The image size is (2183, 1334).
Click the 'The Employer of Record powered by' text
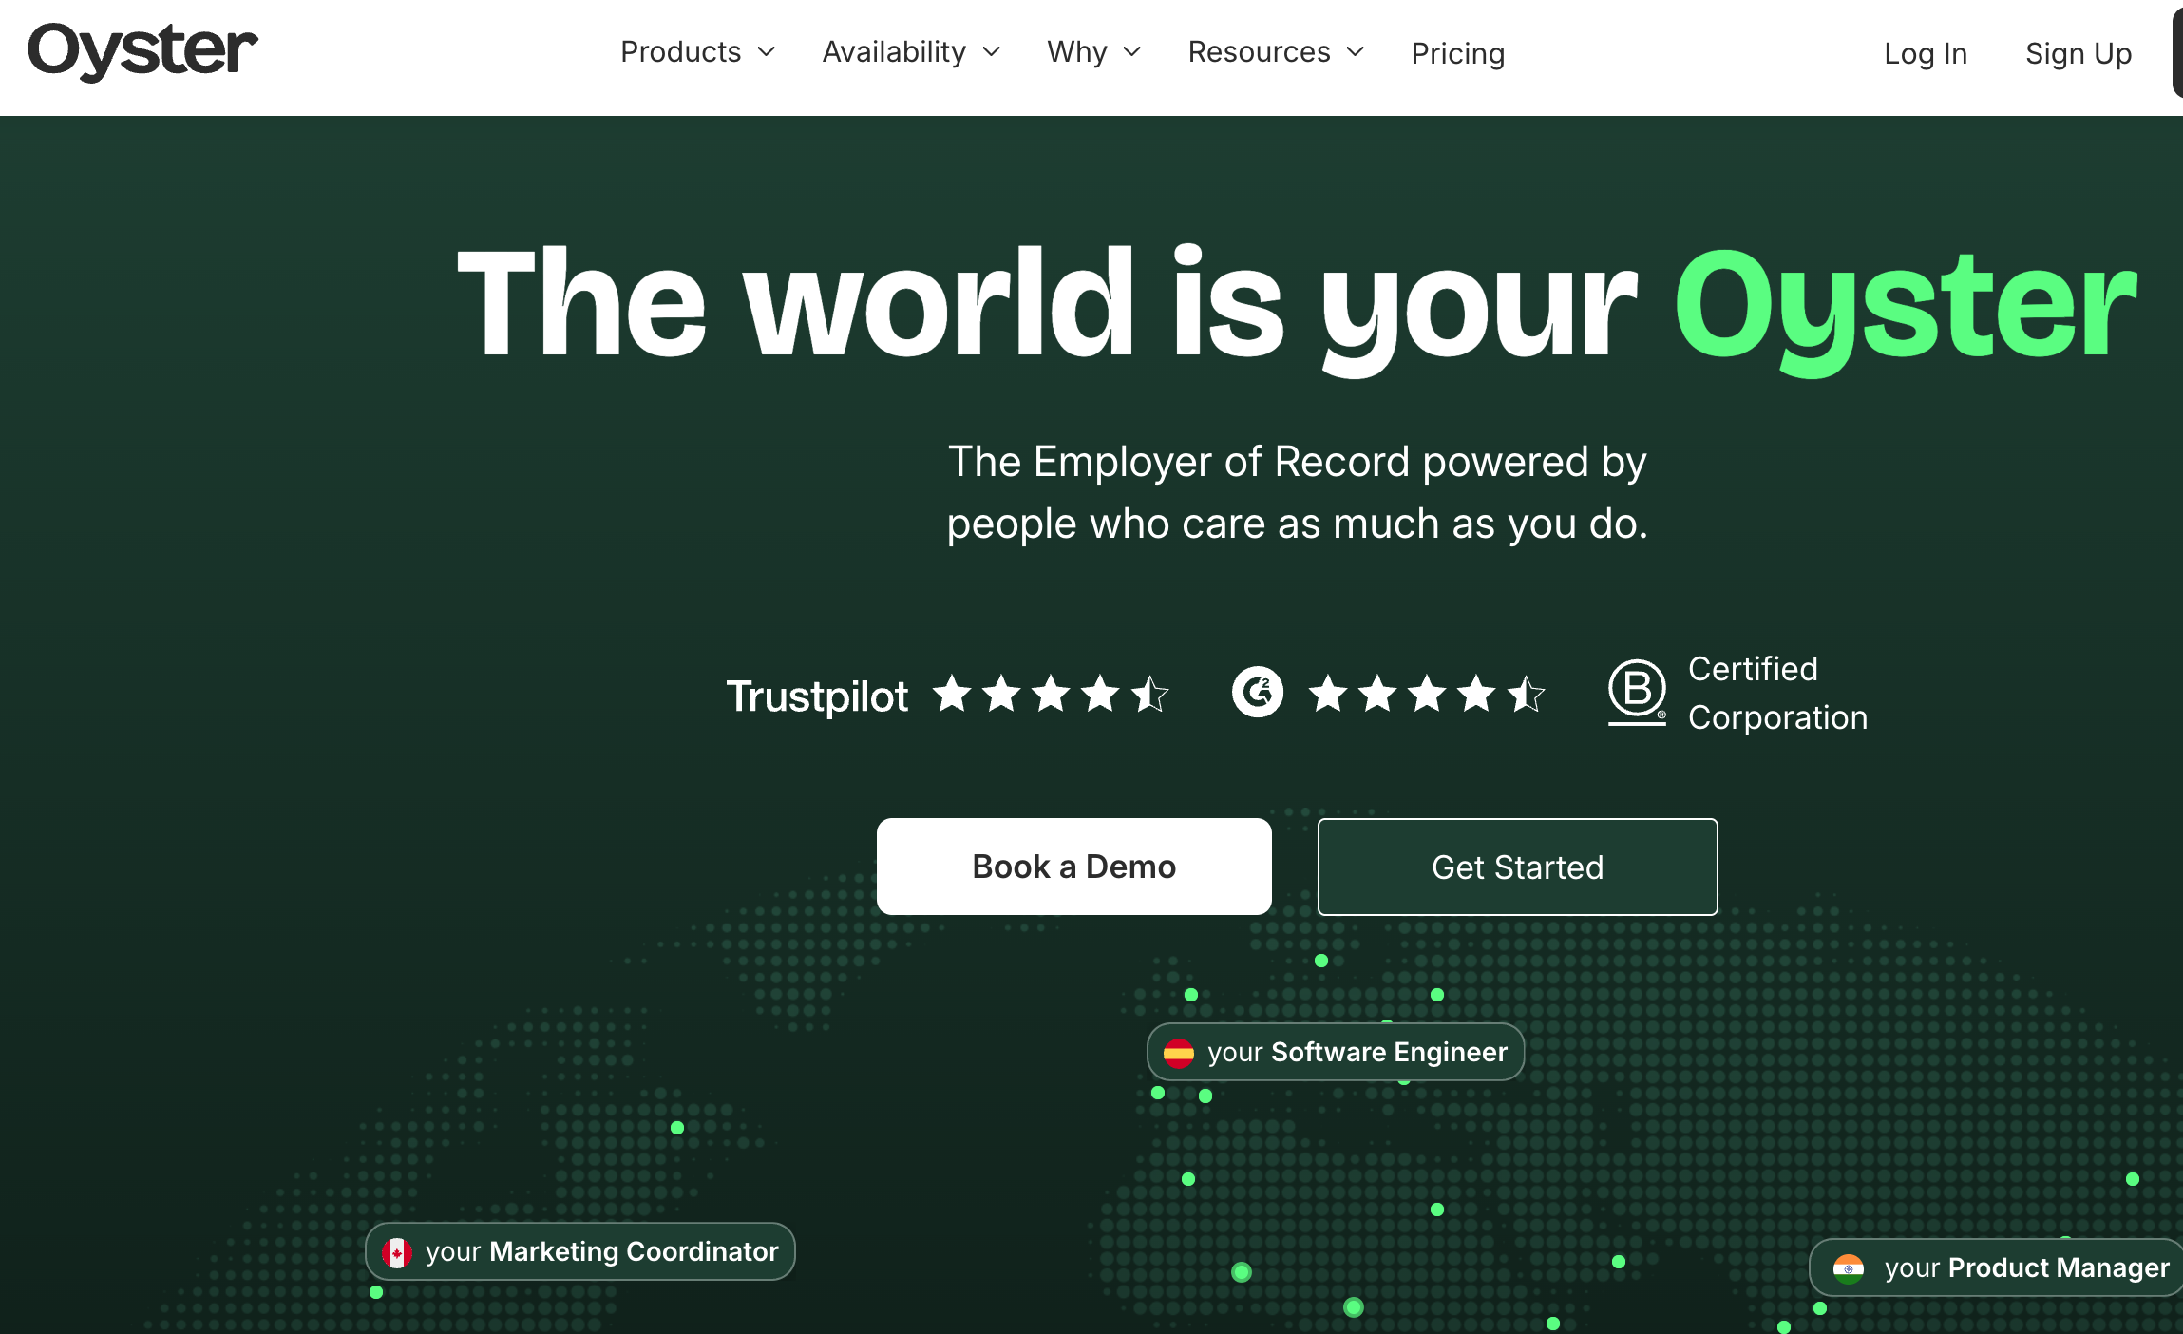click(x=1298, y=462)
